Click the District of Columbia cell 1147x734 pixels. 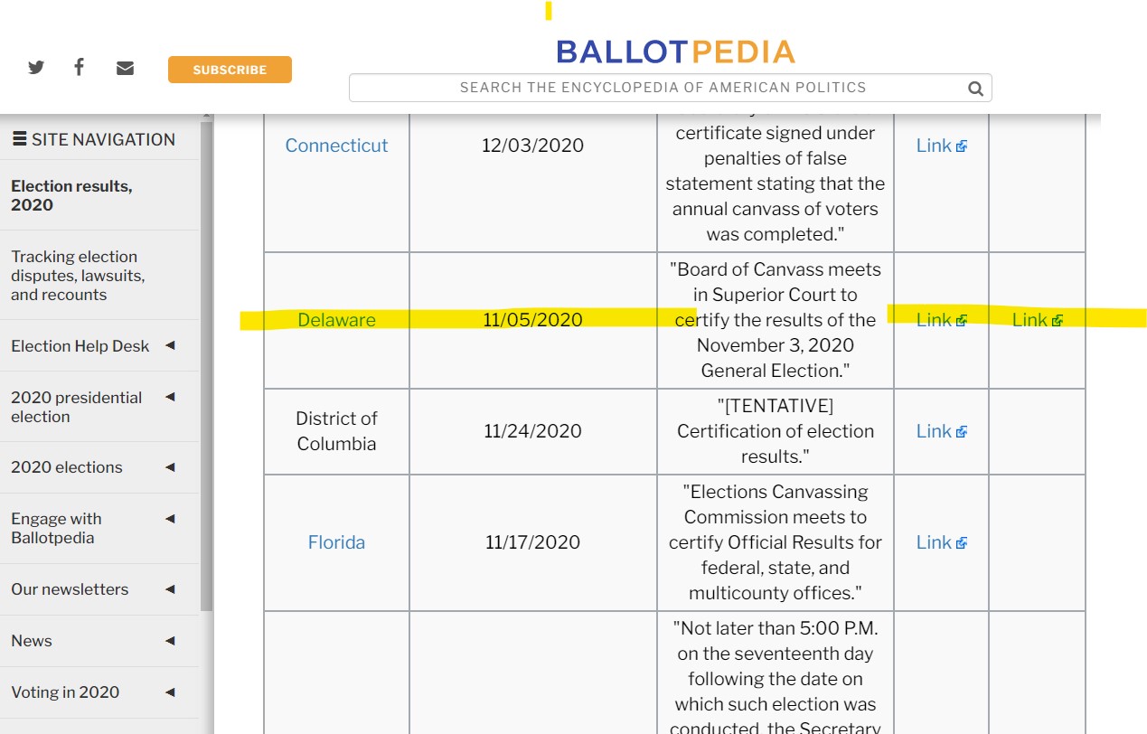[336, 431]
